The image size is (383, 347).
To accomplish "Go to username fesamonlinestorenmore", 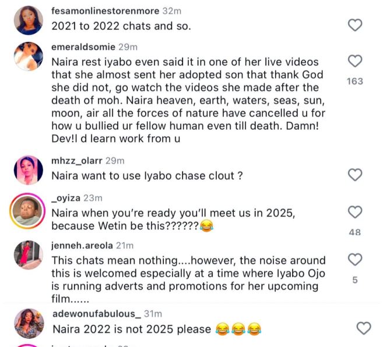I will [99, 10].
